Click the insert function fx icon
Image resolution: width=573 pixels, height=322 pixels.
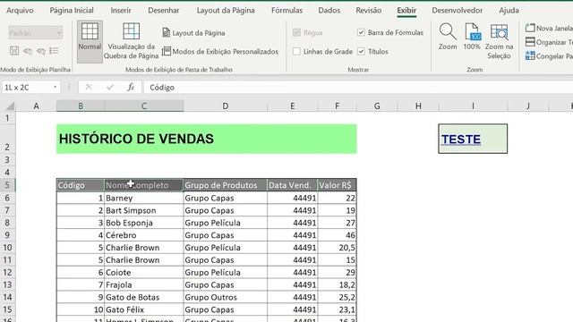(x=131, y=88)
